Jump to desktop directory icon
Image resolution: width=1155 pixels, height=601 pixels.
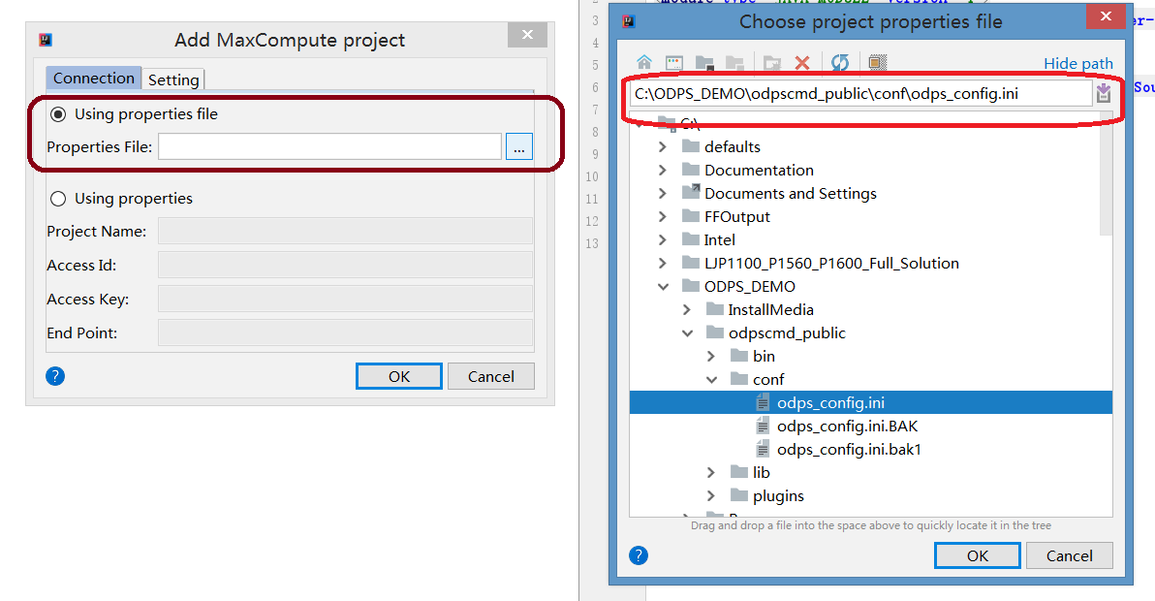[x=674, y=63]
